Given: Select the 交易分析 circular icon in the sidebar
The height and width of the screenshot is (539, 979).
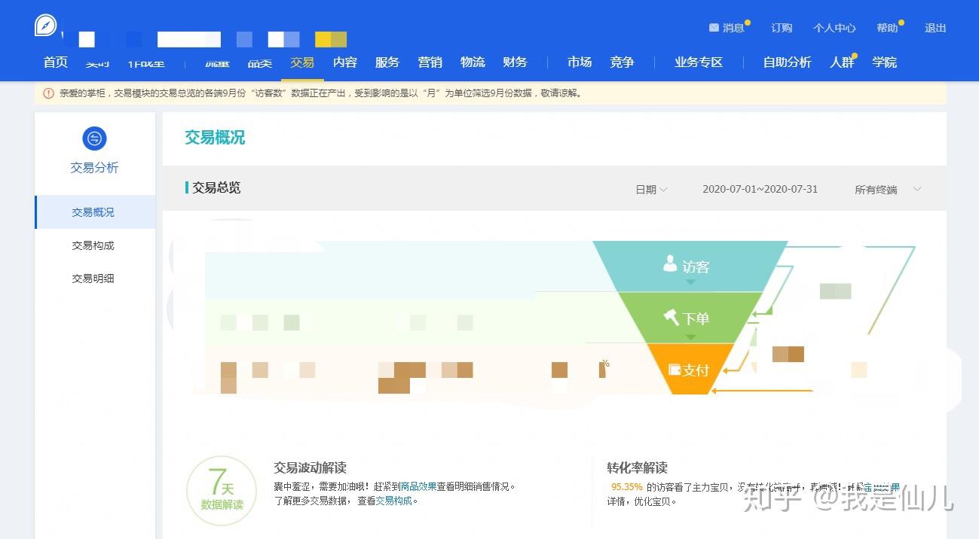Looking at the screenshot, I should click(x=93, y=139).
